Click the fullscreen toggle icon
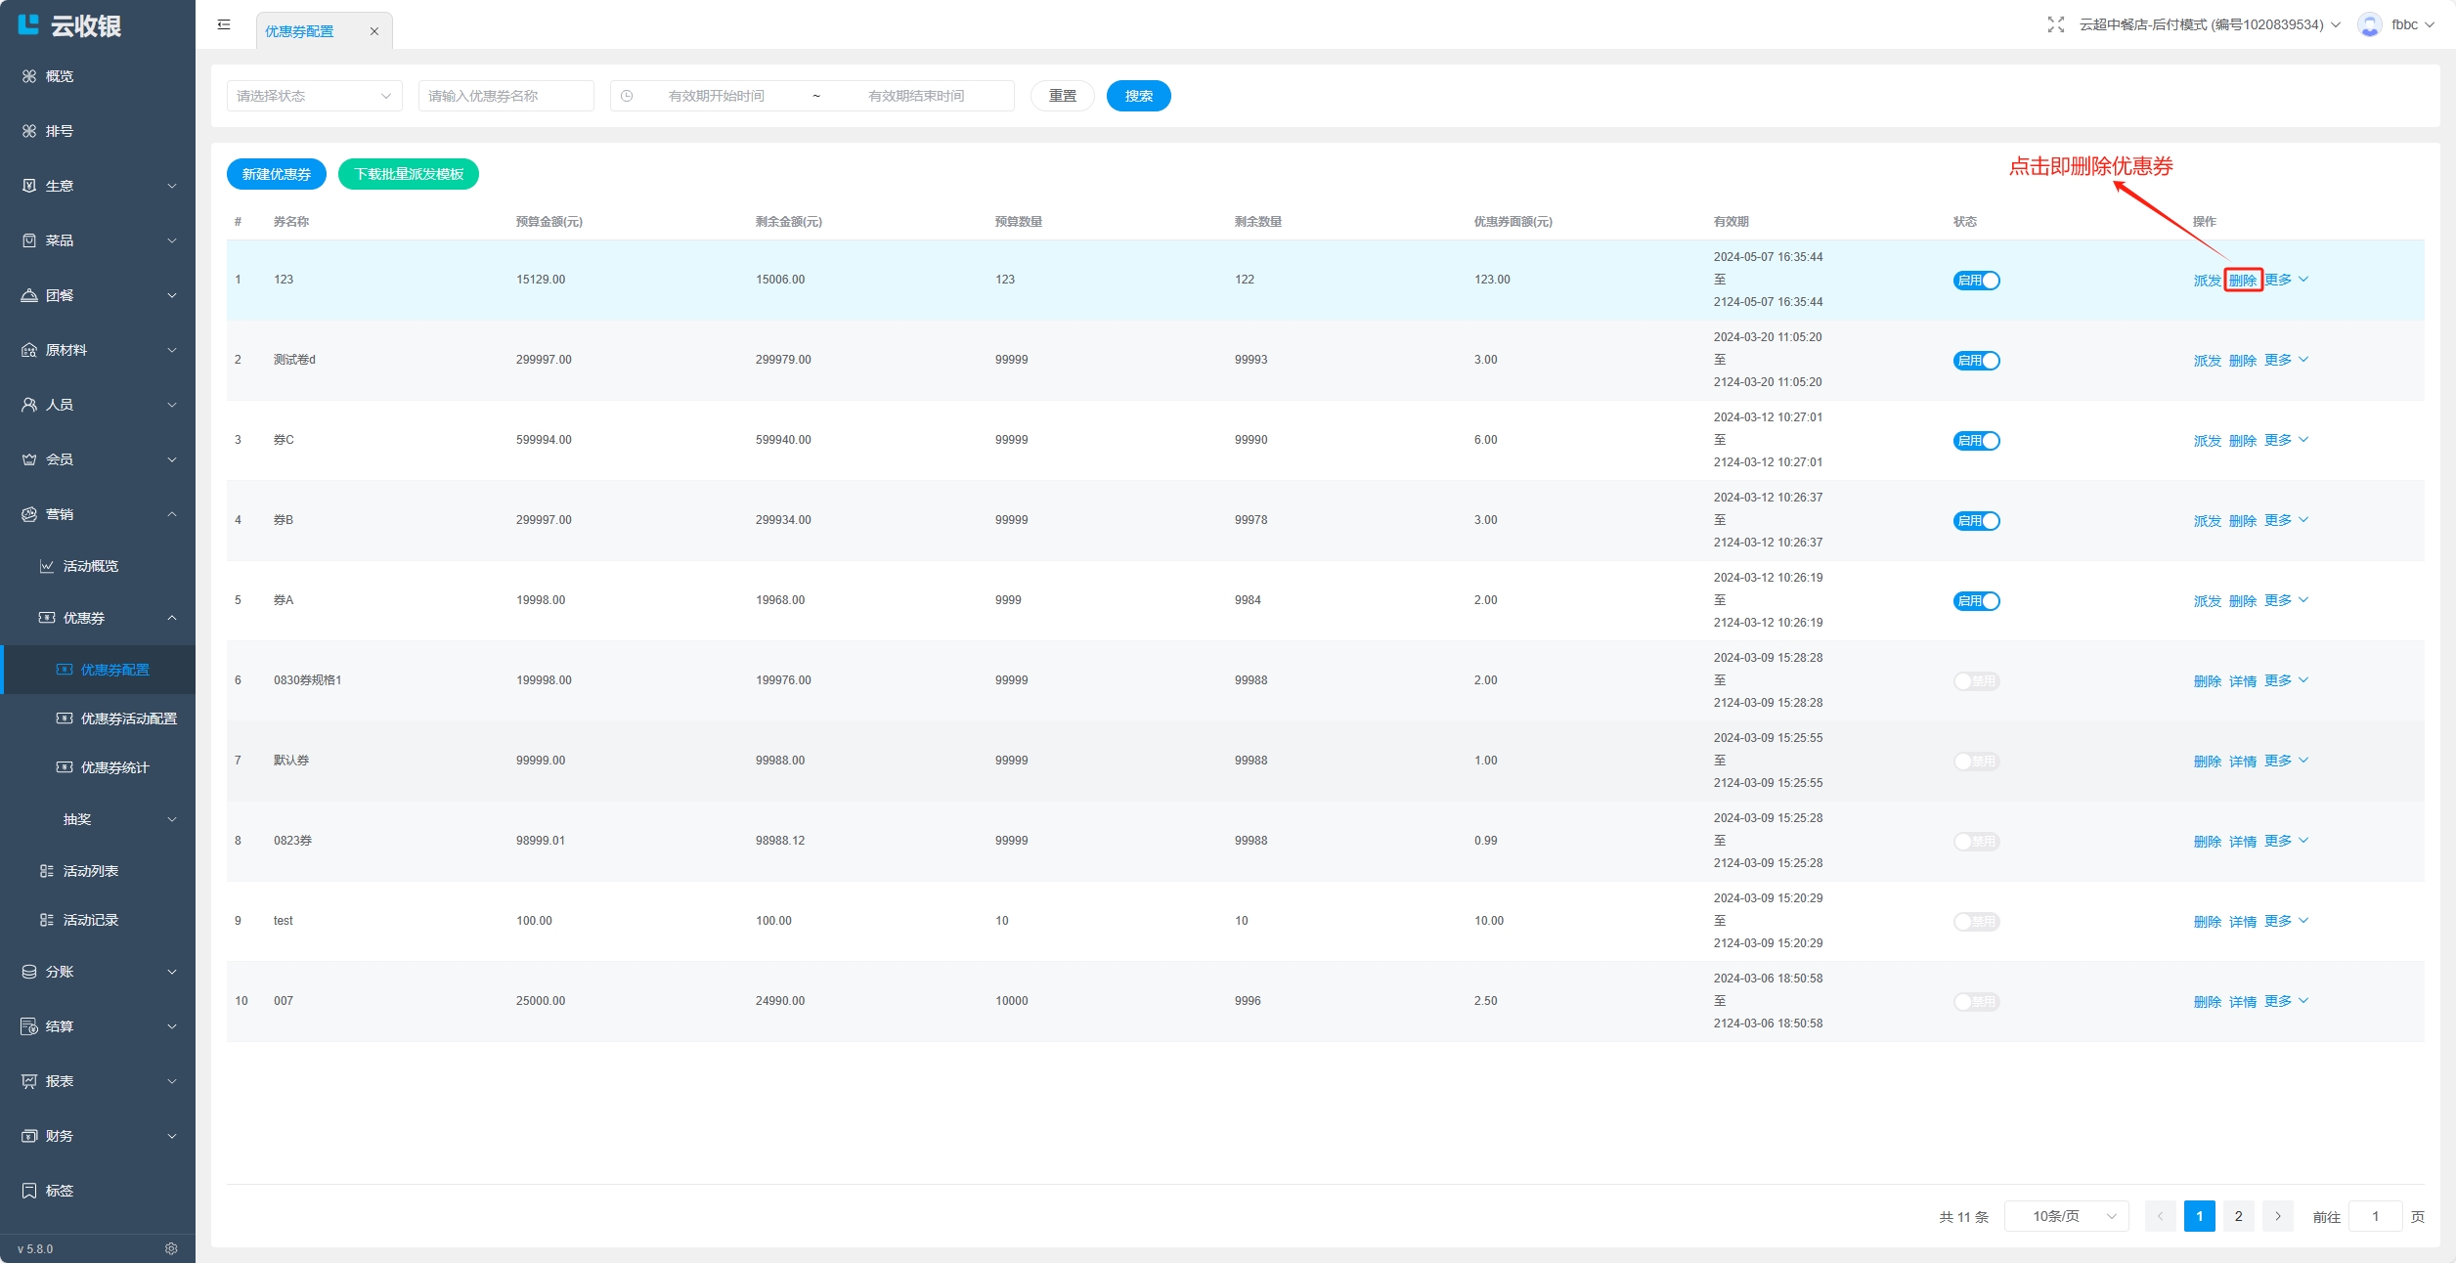Viewport: 2456px width, 1263px height. [x=2055, y=24]
